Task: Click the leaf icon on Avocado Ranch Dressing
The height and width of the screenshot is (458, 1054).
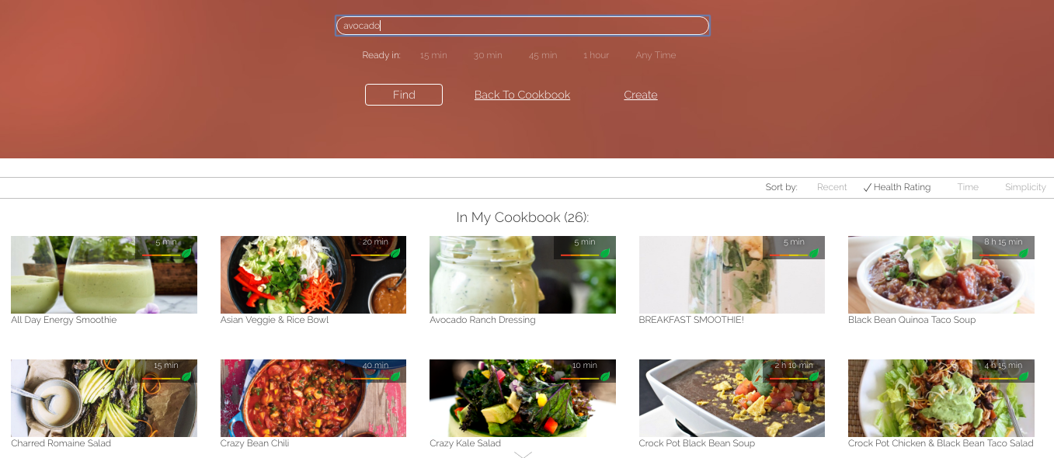Action: tap(605, 253)
